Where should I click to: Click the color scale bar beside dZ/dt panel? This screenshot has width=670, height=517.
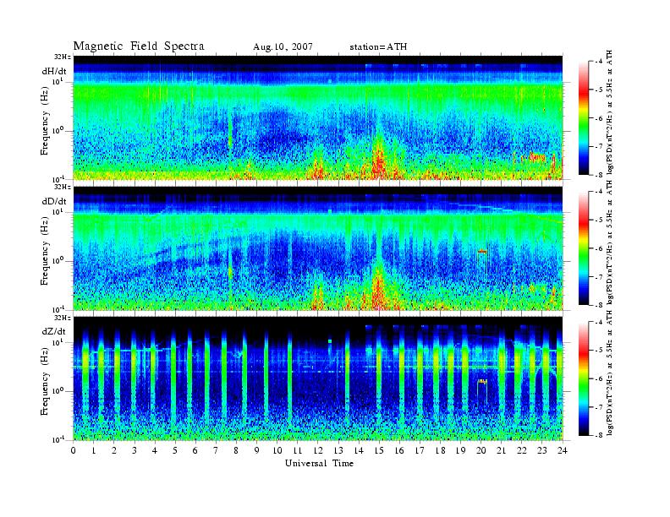pyautogui.click(x=584, y=378)
